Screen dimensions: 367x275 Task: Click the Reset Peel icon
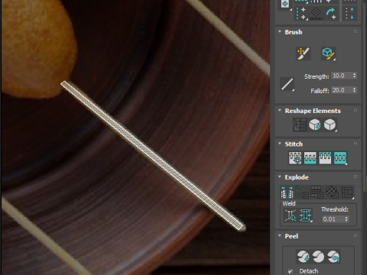[x=333, y=257]
